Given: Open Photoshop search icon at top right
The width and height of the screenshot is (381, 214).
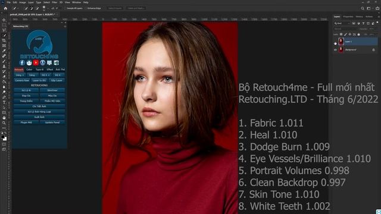Looking at the screenshot, I should [363, 8].
